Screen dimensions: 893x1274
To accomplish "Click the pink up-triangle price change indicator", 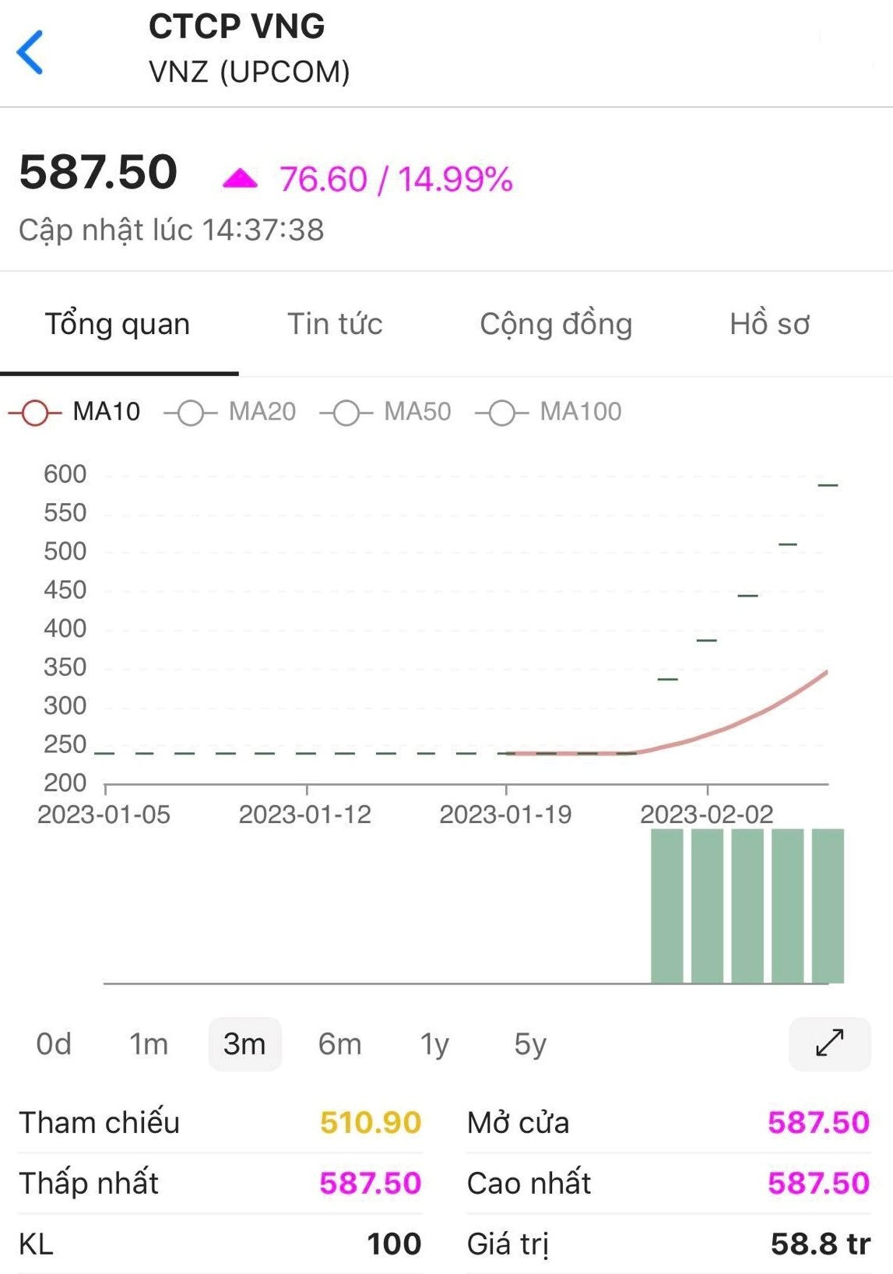I will coord(240,178).
